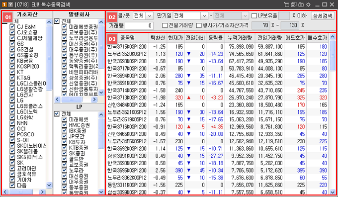Screen dimensions: 338x197
Task: Open the 콜/풋 dropdown
Action: 150,16
